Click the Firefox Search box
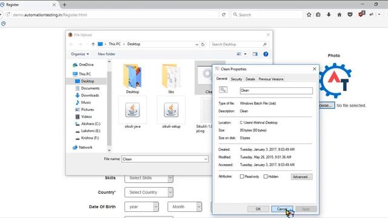Viewport: 388px width, 218px height. click(267, 15)
